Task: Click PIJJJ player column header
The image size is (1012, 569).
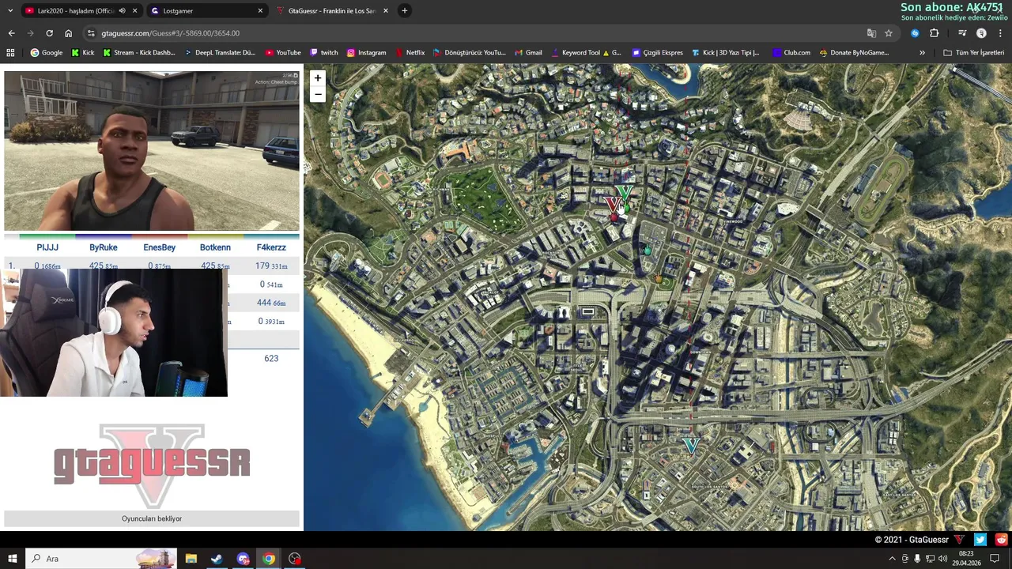Action: point(47,247)
